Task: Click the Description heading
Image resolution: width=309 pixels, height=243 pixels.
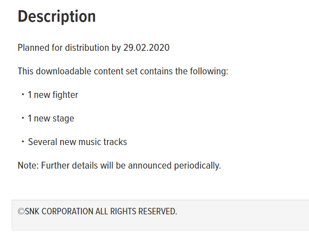Action: pos(57,17)
